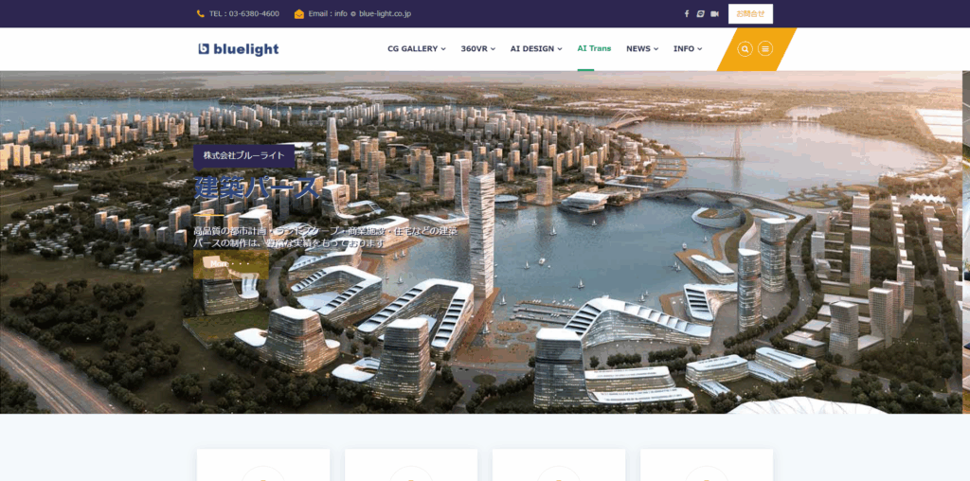Open the INFO dropdown menu

(688, 49)
